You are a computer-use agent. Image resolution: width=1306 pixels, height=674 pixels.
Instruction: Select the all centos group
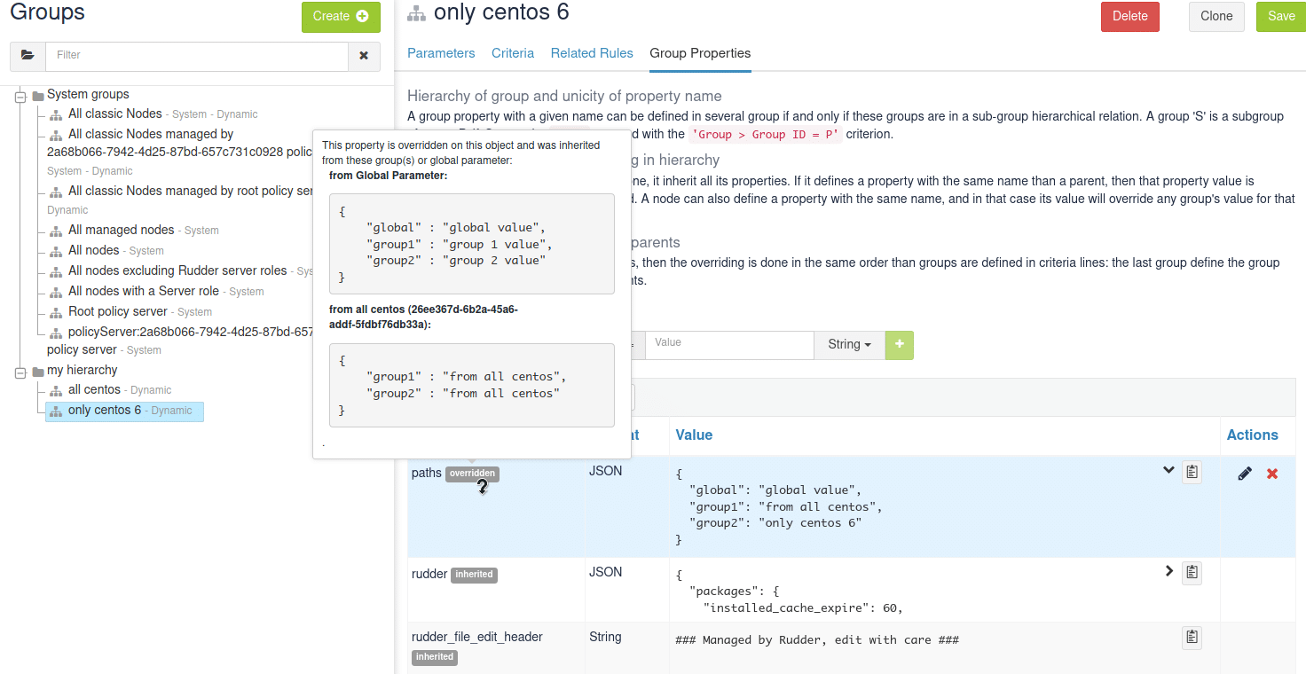[94, 390]
